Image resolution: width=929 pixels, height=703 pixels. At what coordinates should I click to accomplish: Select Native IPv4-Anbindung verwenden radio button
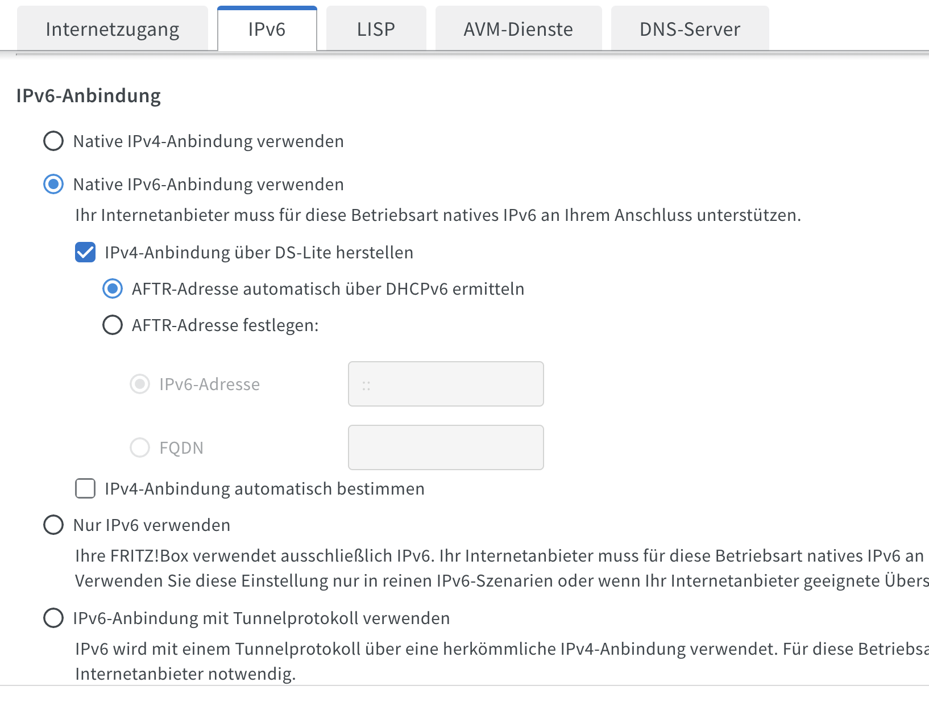coord(53,141)
